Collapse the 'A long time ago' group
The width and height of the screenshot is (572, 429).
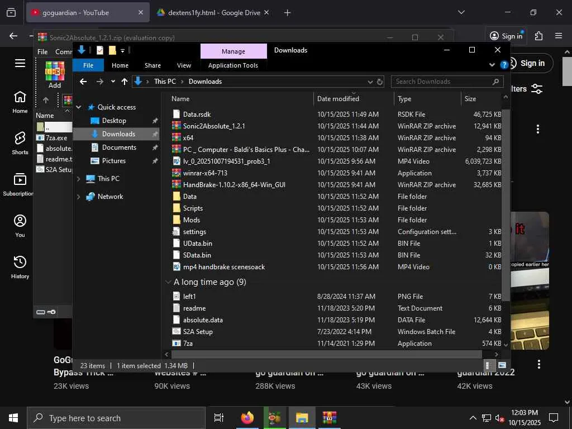point(168,282)
